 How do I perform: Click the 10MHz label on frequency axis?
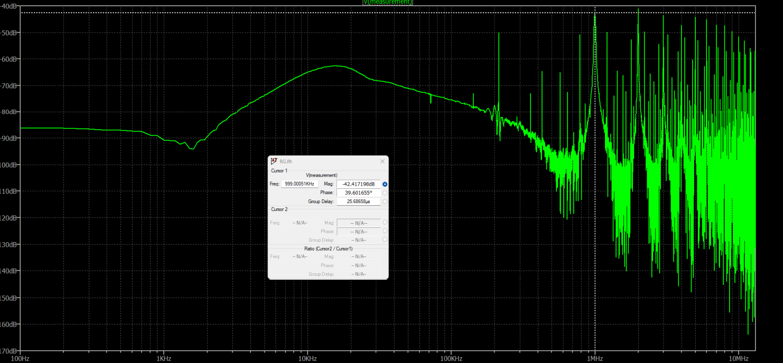pos(739,359)
